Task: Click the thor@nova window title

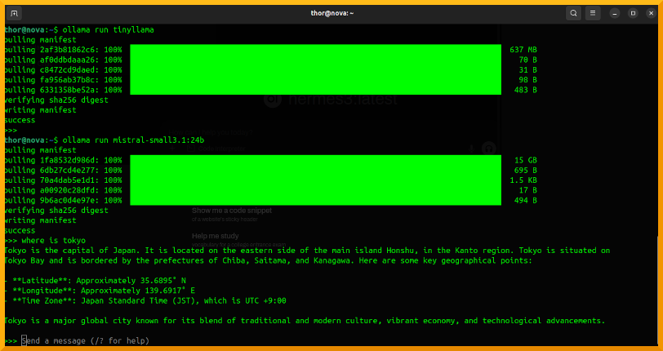Action: click(x=331, y=13)
